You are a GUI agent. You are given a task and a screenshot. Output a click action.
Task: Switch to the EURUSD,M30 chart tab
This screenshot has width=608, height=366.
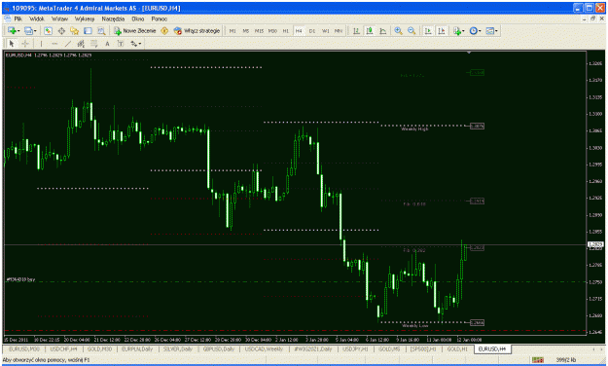pyautogui.click(x=24, y=349)
